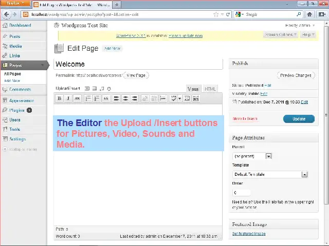The width and height of the screenshot is (329, 246).
Task: Click the Firefox menu button
Action: [x=15, y=3]
